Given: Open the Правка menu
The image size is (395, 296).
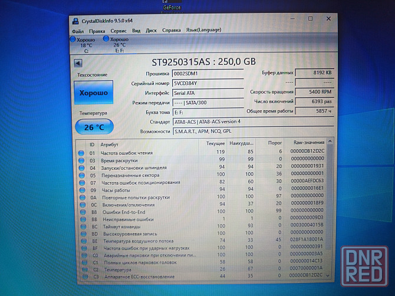Looking at the screenshot, I should tap(97, 31).
